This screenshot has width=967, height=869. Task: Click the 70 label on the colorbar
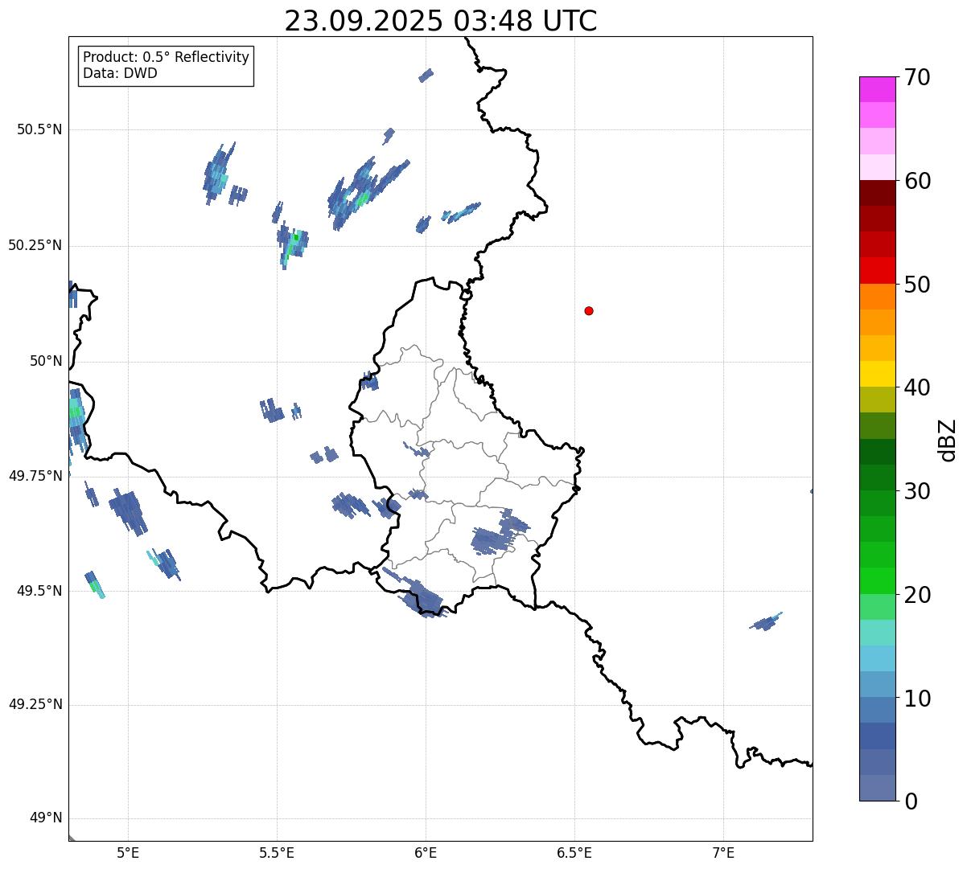916,77
